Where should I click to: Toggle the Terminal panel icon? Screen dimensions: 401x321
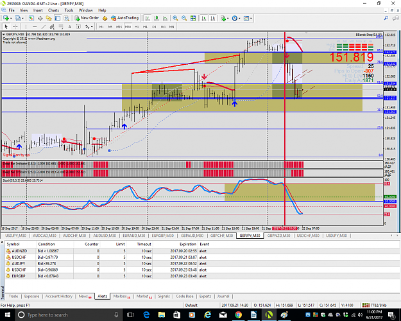pos(58,18)
